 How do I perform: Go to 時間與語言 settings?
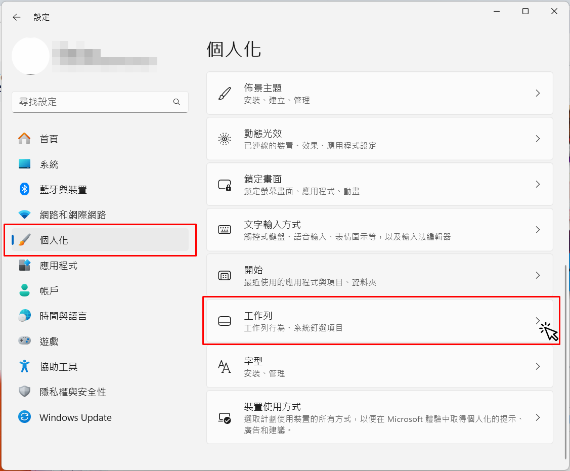[63, 316]
